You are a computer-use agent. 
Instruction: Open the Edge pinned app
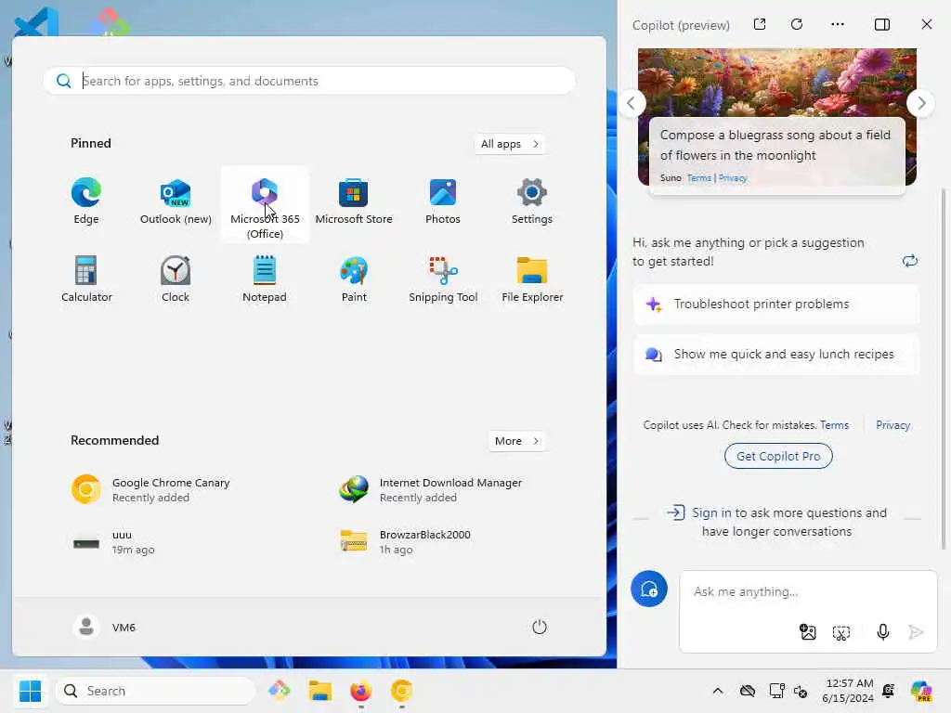point(86,202)
